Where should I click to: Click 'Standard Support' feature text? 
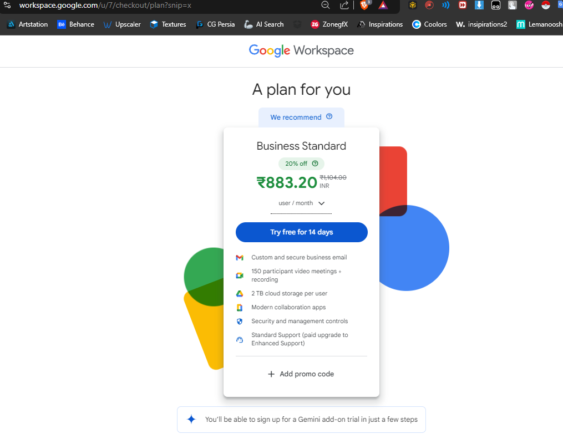pos(300,339)
